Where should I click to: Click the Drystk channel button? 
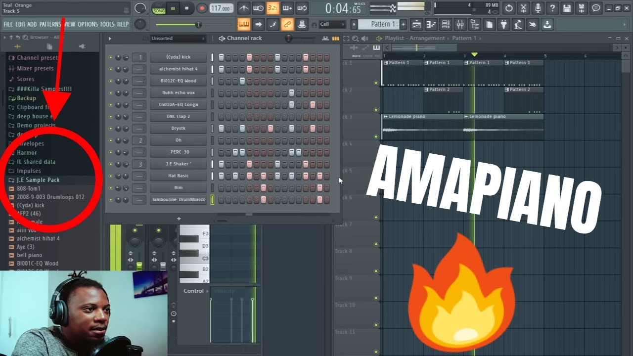(x=179, y=129)
